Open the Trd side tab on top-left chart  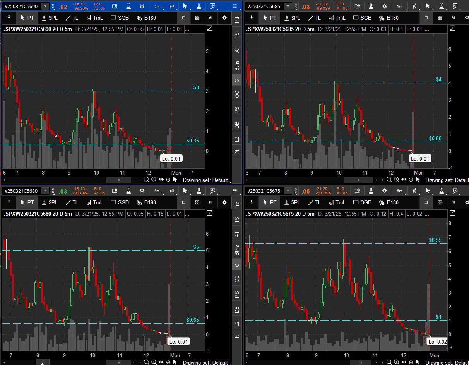[x=237, y=21]
